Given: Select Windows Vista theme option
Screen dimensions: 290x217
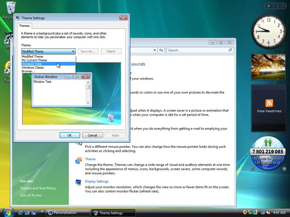Looking at the screenshot, I should tap(48, 64).
